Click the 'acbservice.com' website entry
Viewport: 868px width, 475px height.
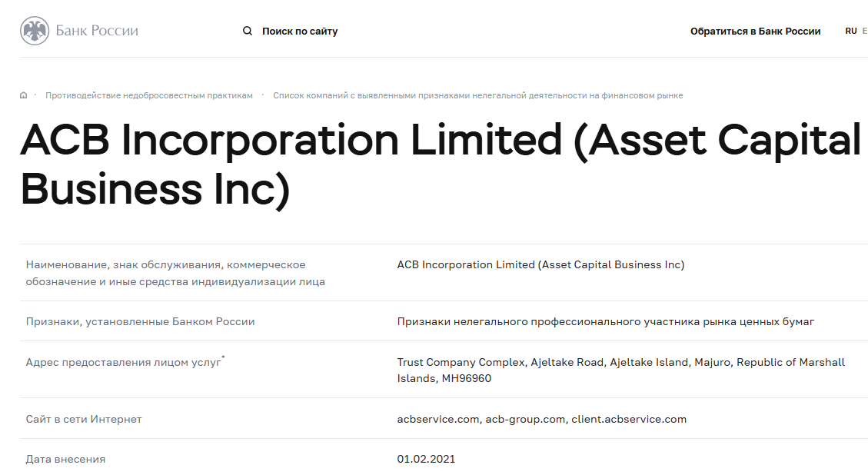(x=438, y=419)
